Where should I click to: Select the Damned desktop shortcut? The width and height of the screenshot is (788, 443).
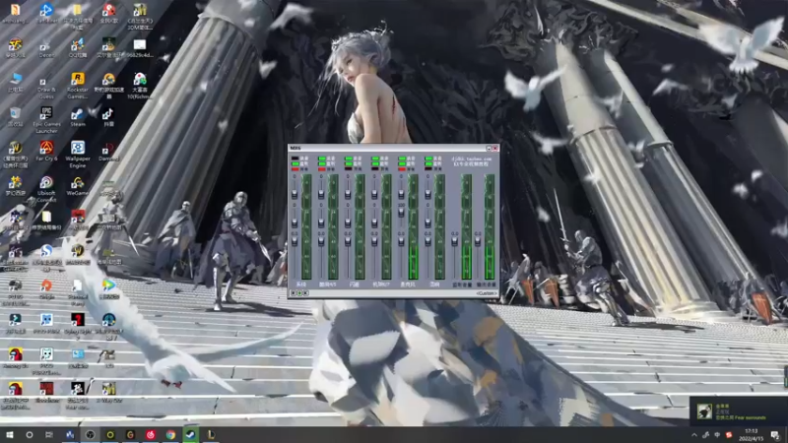tap(108, 152)
